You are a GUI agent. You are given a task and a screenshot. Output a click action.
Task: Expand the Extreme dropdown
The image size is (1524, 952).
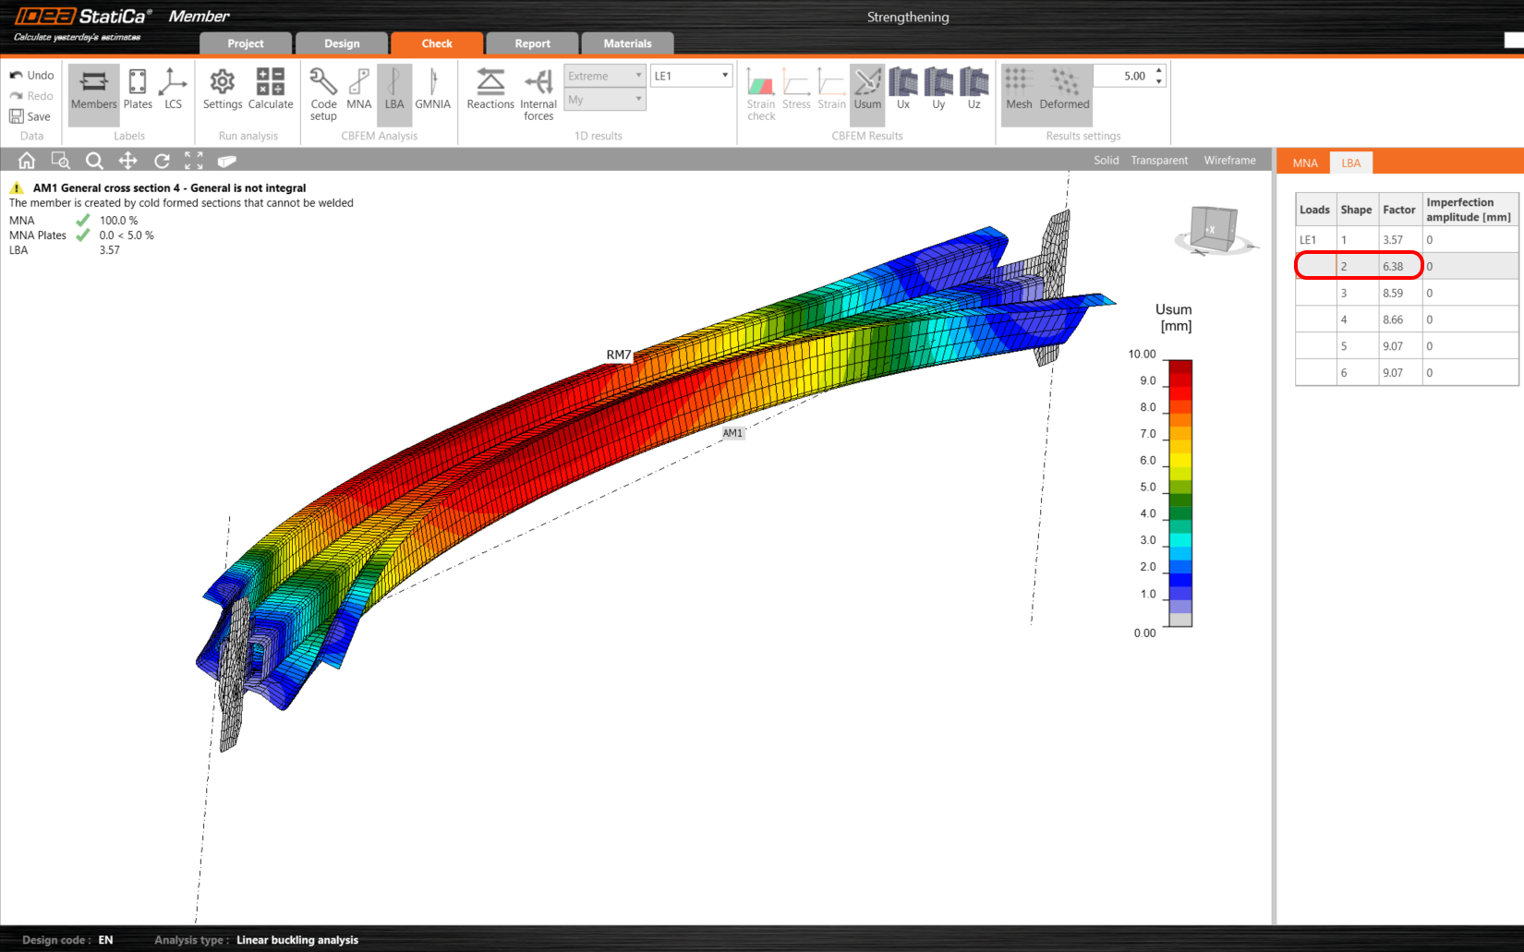[x=604, y=76]
